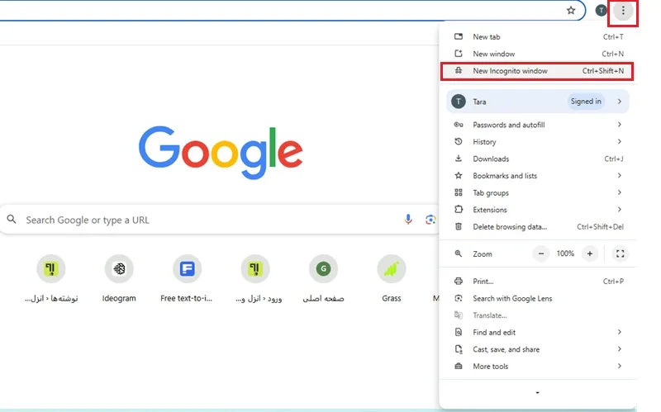The width and height of the screenshot is (661, 412).
Task: Expand Bookmarks and lists submenu arrow
Action: (x=619, y=175)
